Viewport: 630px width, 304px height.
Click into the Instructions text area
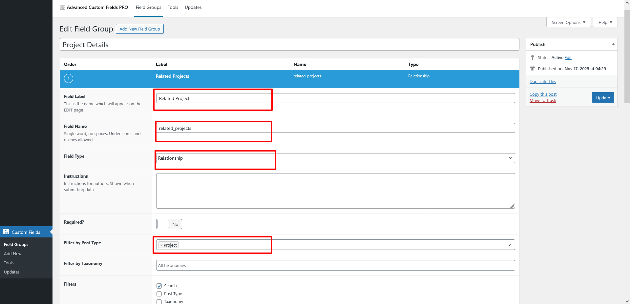coord(335,191)
